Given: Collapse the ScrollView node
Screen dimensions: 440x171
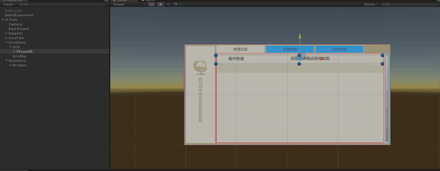Looking at the screenshot, I should (7, 42).
